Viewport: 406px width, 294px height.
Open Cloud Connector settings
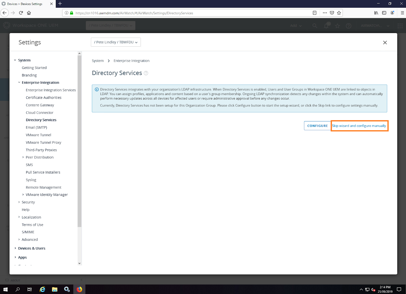point(40,113)
